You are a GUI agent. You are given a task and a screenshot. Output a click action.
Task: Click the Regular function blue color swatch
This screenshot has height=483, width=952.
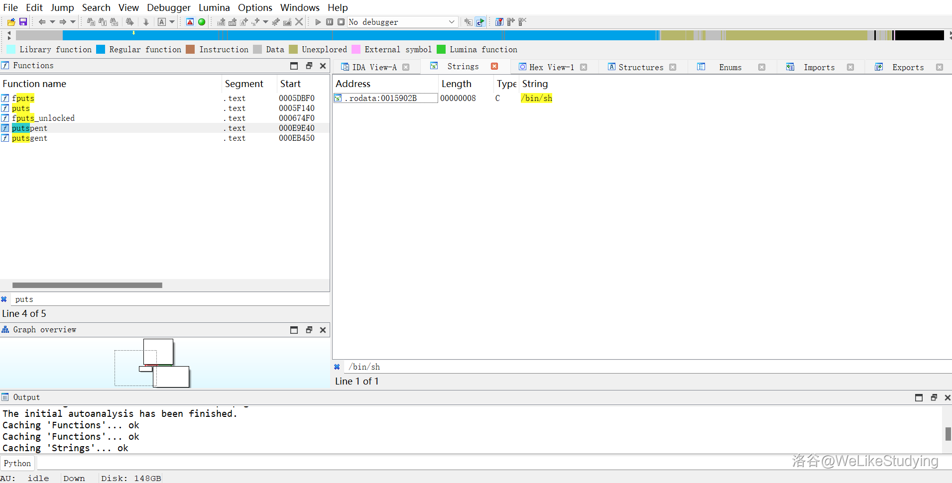click(101, 49)
